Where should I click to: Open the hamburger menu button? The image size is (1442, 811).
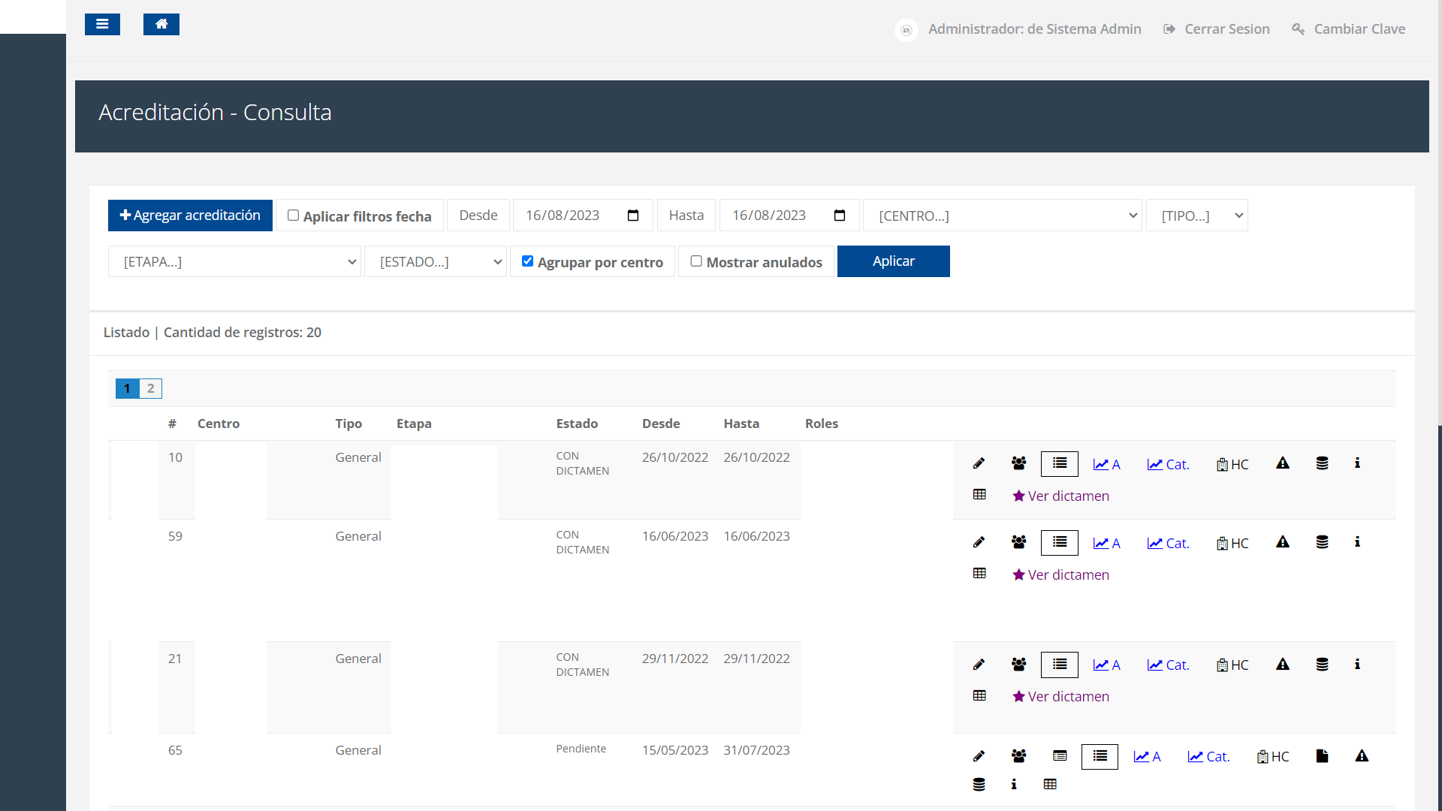(102, 24)
